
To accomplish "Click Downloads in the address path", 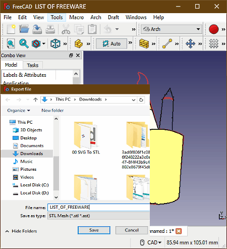I will tap(90, 99).
